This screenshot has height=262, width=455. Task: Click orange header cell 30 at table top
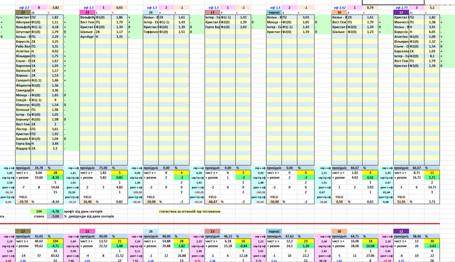coord(339,12)
